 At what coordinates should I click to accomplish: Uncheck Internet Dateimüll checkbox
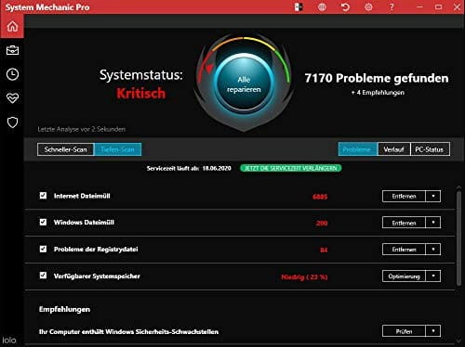(x=43, y=196)
